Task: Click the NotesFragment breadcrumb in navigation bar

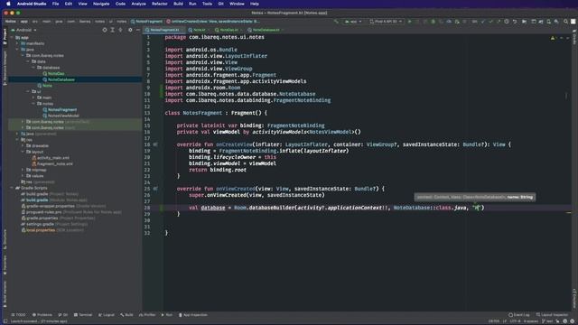Action: (x=146, y=22)
